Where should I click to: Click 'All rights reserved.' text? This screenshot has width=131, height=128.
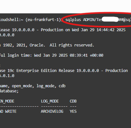[72, 45]
